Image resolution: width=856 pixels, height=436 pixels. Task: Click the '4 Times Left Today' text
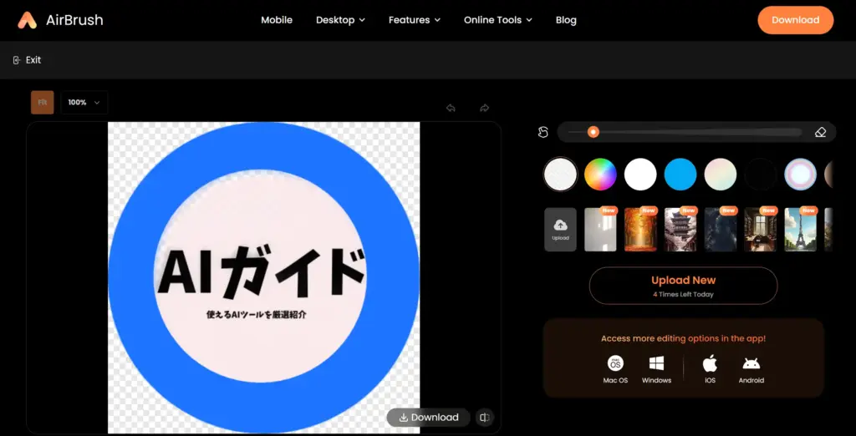683,294
